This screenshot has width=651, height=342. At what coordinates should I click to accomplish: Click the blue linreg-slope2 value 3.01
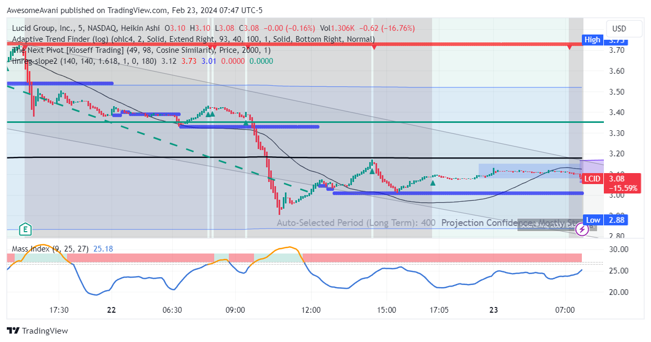pos(209,61)
